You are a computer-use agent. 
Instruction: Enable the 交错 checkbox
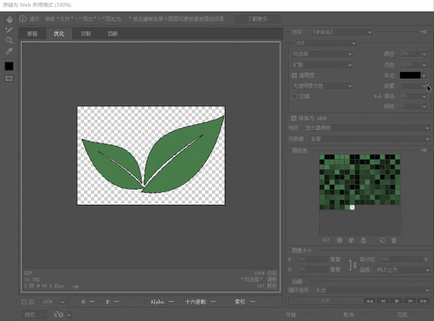294,96
